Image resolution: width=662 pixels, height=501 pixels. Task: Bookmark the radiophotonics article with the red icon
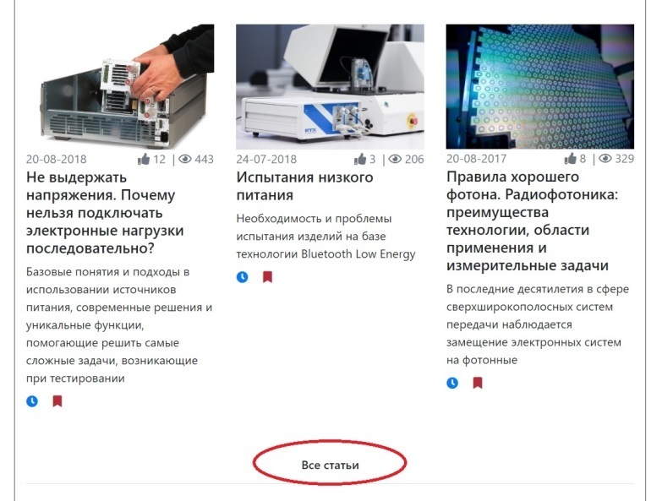coord(478,383)
